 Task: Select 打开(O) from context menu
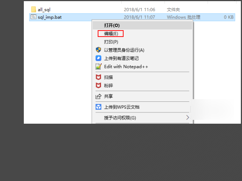tap(142, 25)
